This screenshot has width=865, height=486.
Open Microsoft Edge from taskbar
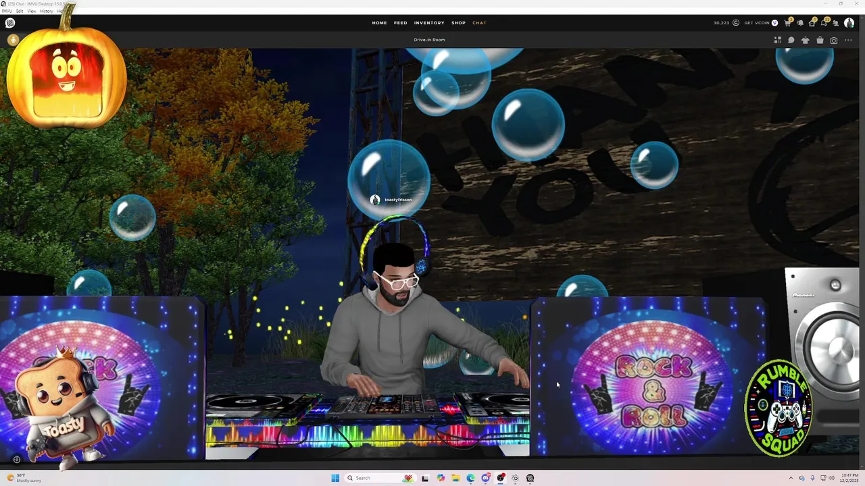[x=470, y=478]
